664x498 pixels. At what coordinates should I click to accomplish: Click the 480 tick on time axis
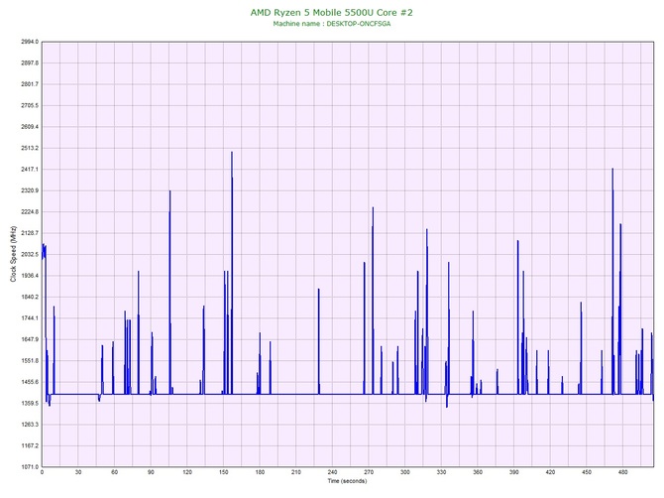point(623,472)
